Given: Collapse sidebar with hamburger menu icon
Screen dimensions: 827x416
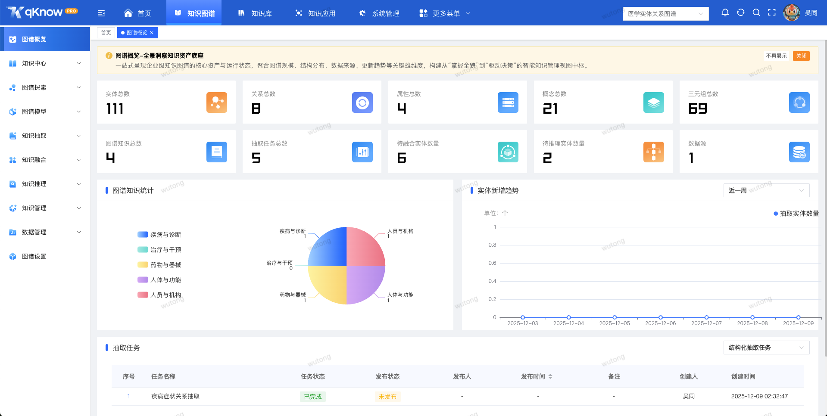Looking at the screenshot, I should 101,13.
